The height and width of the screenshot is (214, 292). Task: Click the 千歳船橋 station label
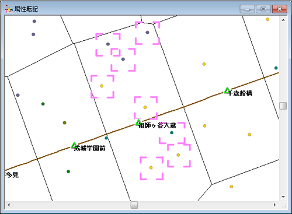[x=240, y=93]
